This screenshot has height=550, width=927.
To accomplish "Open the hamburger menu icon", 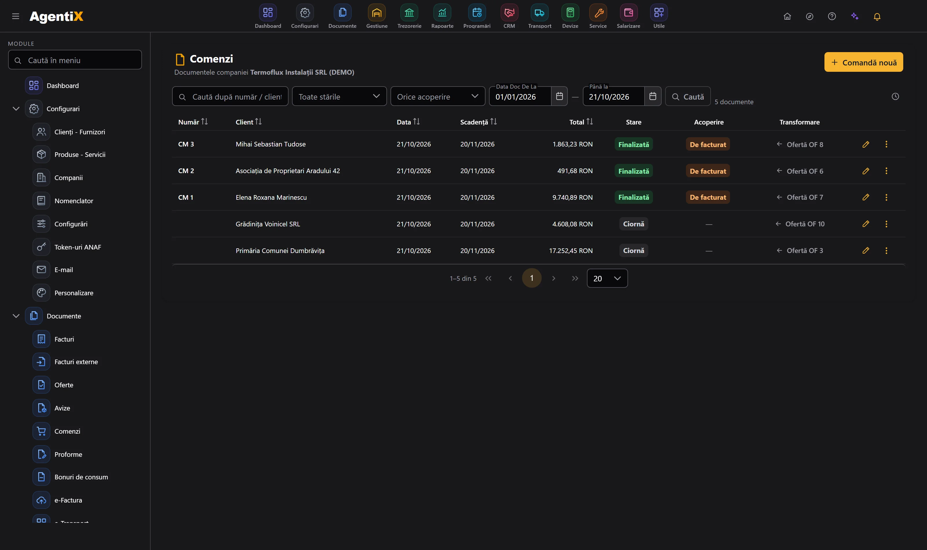I will tap(16, 16).
